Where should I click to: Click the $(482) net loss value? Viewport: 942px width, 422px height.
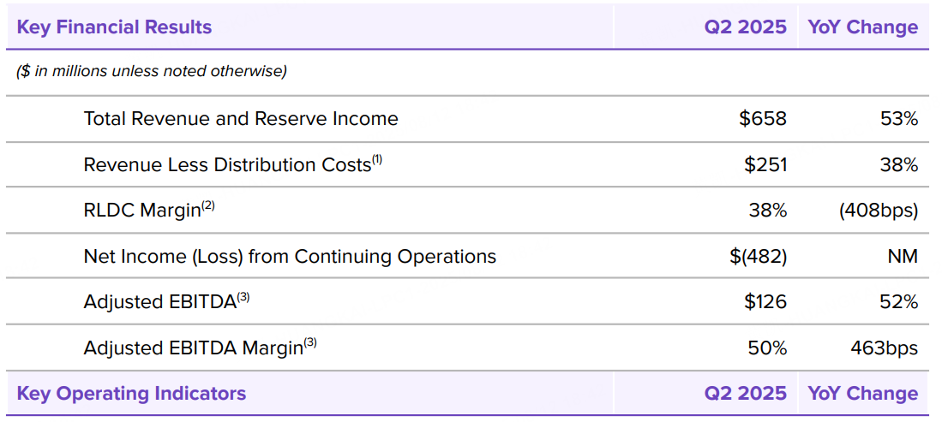pos(755,256)
